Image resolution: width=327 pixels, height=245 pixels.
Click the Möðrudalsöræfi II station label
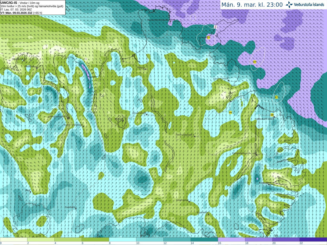tap(185, 135)
